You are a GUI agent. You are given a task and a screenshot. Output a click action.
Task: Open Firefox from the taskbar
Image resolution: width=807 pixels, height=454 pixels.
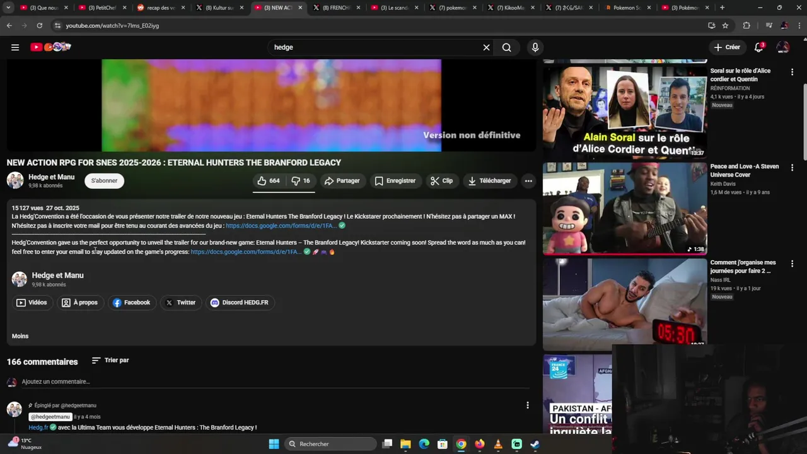pyautogui.click(x=480, y=444)
